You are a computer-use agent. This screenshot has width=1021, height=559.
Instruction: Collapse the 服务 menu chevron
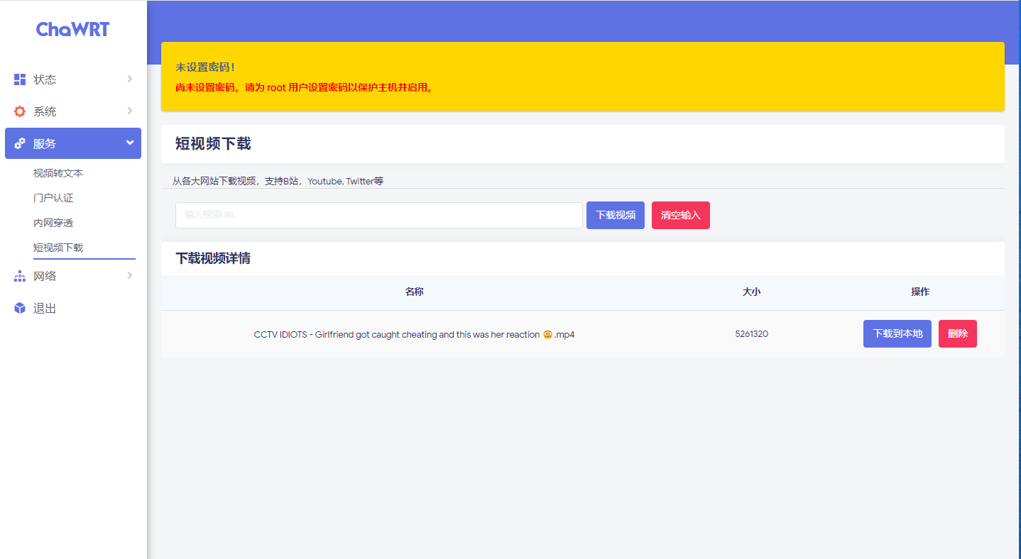click(130, 143)
